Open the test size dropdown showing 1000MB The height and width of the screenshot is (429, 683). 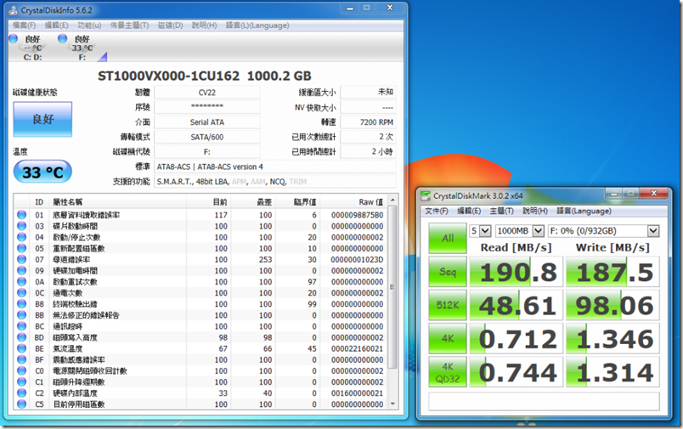[520, 231]
